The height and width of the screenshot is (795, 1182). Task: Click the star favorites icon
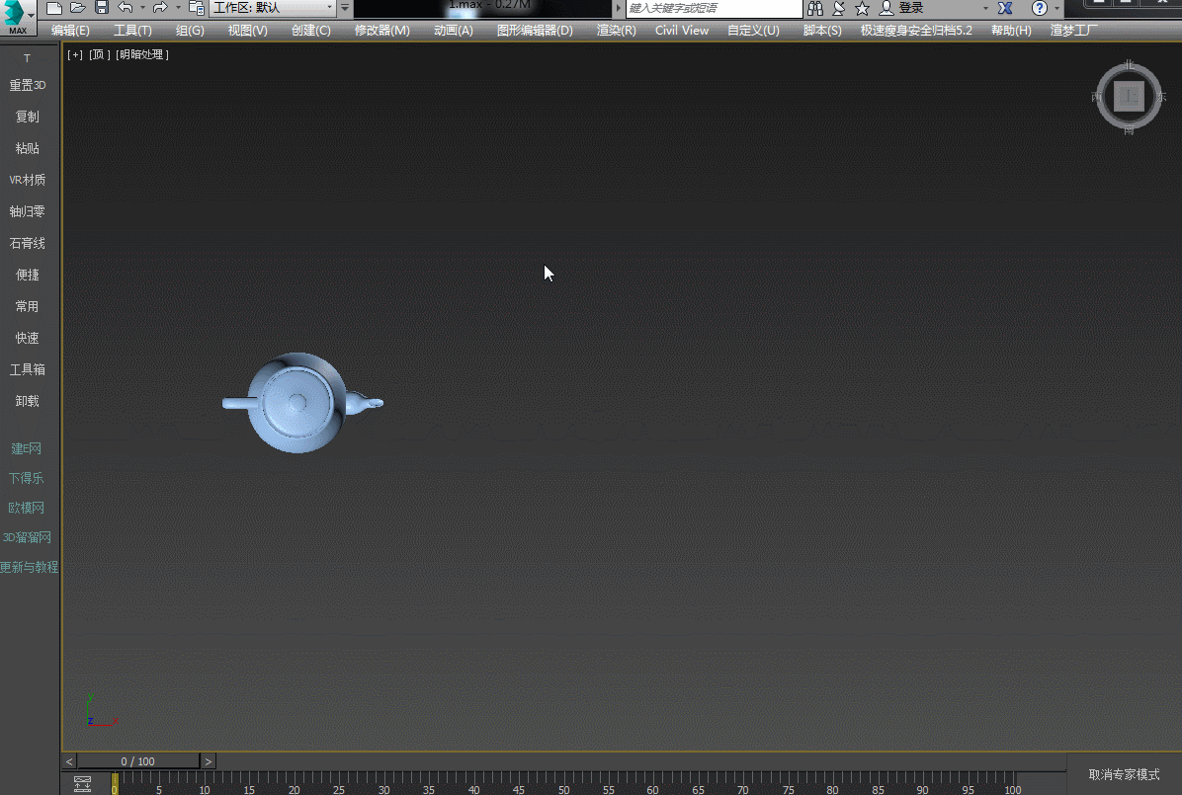(862, 8)
